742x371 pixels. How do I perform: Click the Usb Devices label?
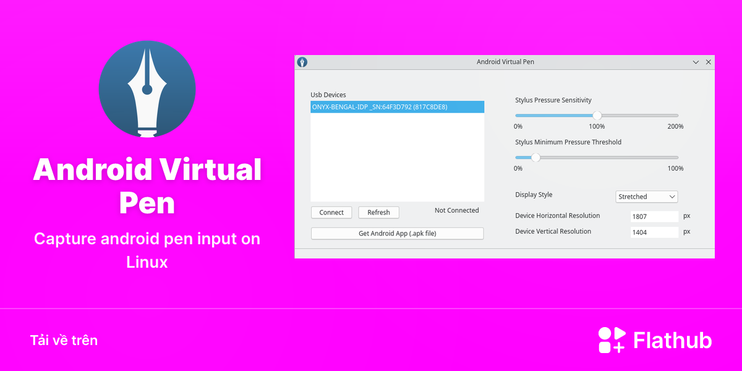[328, 95]
